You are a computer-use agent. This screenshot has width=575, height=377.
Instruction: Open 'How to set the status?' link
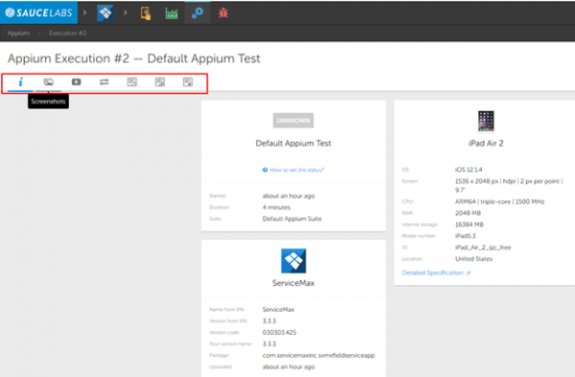[x=297, y=169]
